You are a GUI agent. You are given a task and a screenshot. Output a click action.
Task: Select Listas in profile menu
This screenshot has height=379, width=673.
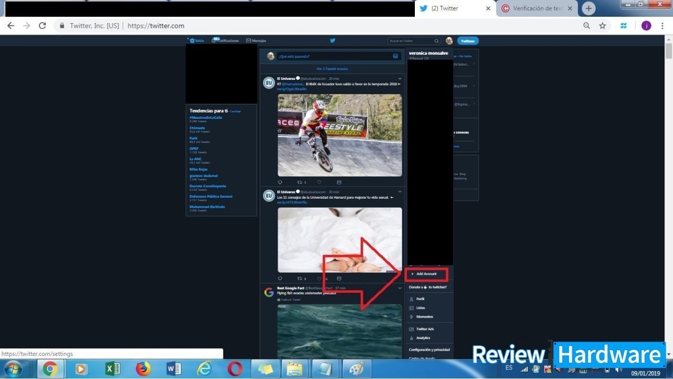420,308
